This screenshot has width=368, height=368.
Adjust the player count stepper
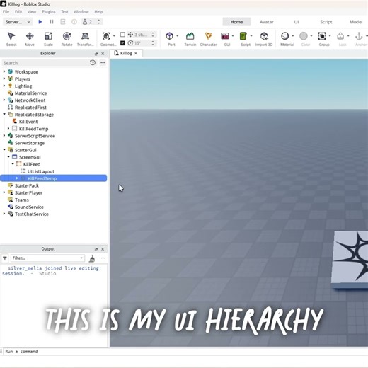click(98, 22)
